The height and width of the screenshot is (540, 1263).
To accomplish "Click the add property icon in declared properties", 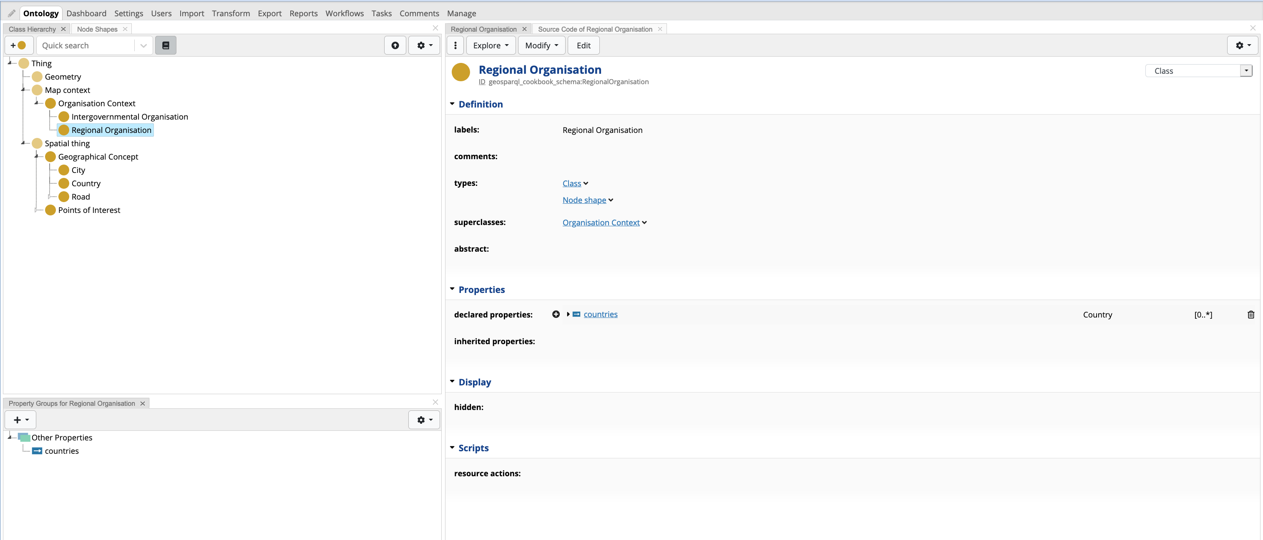I will pyautogui.click(x=556, y=314).
